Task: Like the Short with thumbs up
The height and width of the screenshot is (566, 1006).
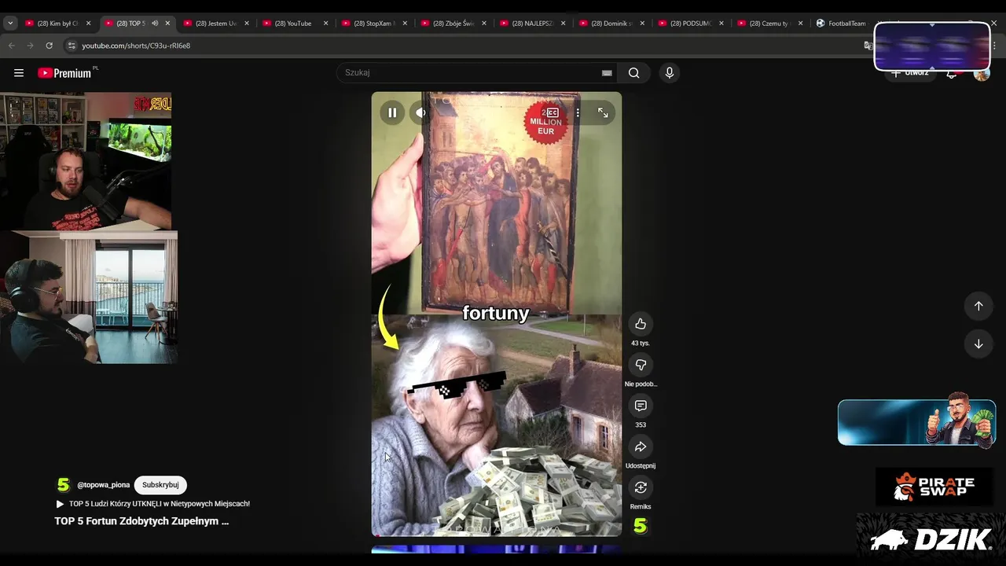Action: click(641, 324)
